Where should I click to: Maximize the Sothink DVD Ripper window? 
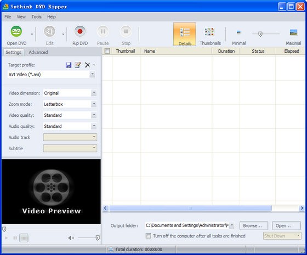(x=291, y=7)
